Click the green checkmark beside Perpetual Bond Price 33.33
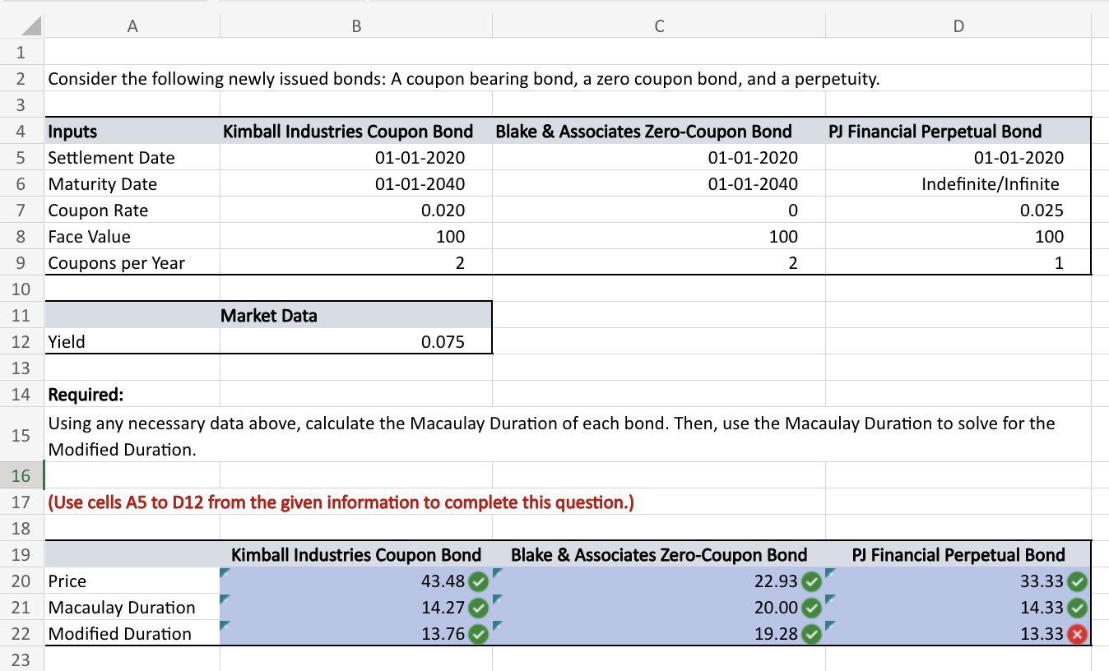The image size is (1109, 671). (x=1078, y=581)
